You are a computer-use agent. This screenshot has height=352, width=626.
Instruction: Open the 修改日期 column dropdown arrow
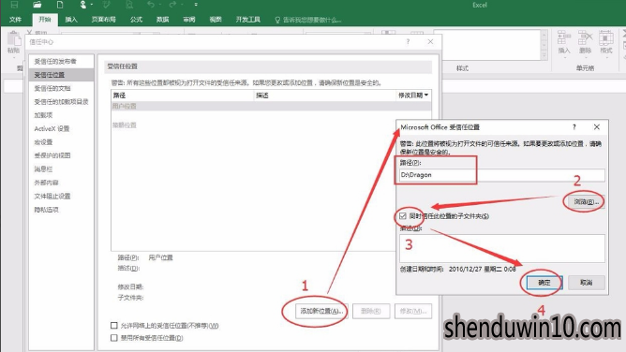(426, 95)
